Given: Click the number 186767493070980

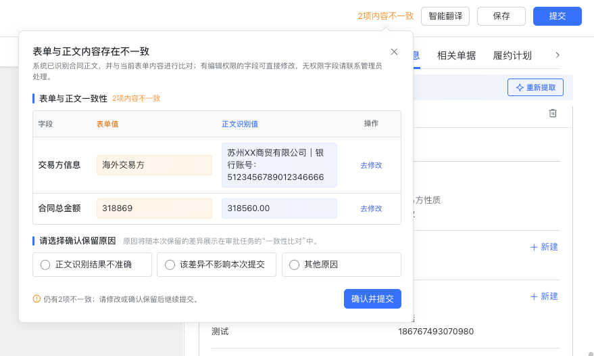Looking at the screenshot, I should 436,332.
